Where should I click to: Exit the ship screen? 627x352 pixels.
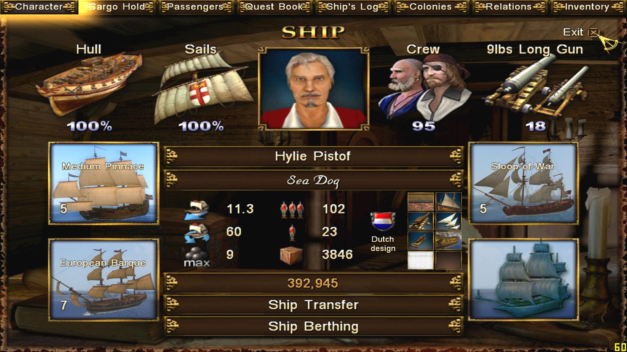pos(581,32)
